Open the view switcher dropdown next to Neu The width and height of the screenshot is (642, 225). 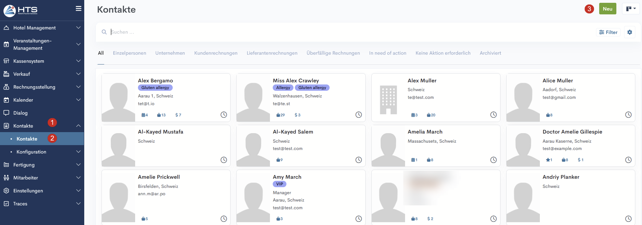pyautogui.click(x=630, y=9)
